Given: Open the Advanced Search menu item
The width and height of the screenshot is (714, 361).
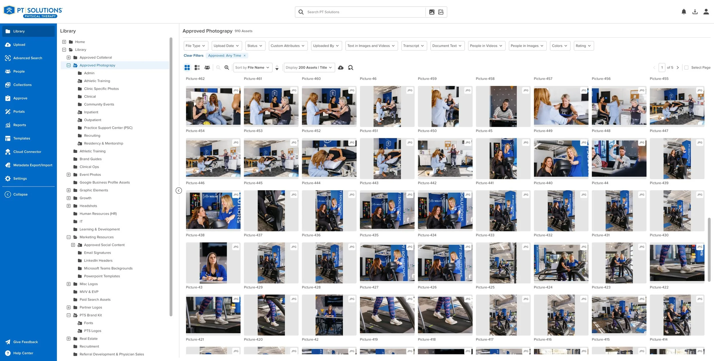Looking at the screenshot, I should pyautogui.click(x=27, y=58).
